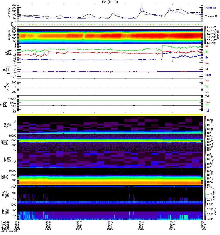Screen dimensions: 220x235
Task: Click the Te∥ temperature legend label
Action: pos(207,96)
